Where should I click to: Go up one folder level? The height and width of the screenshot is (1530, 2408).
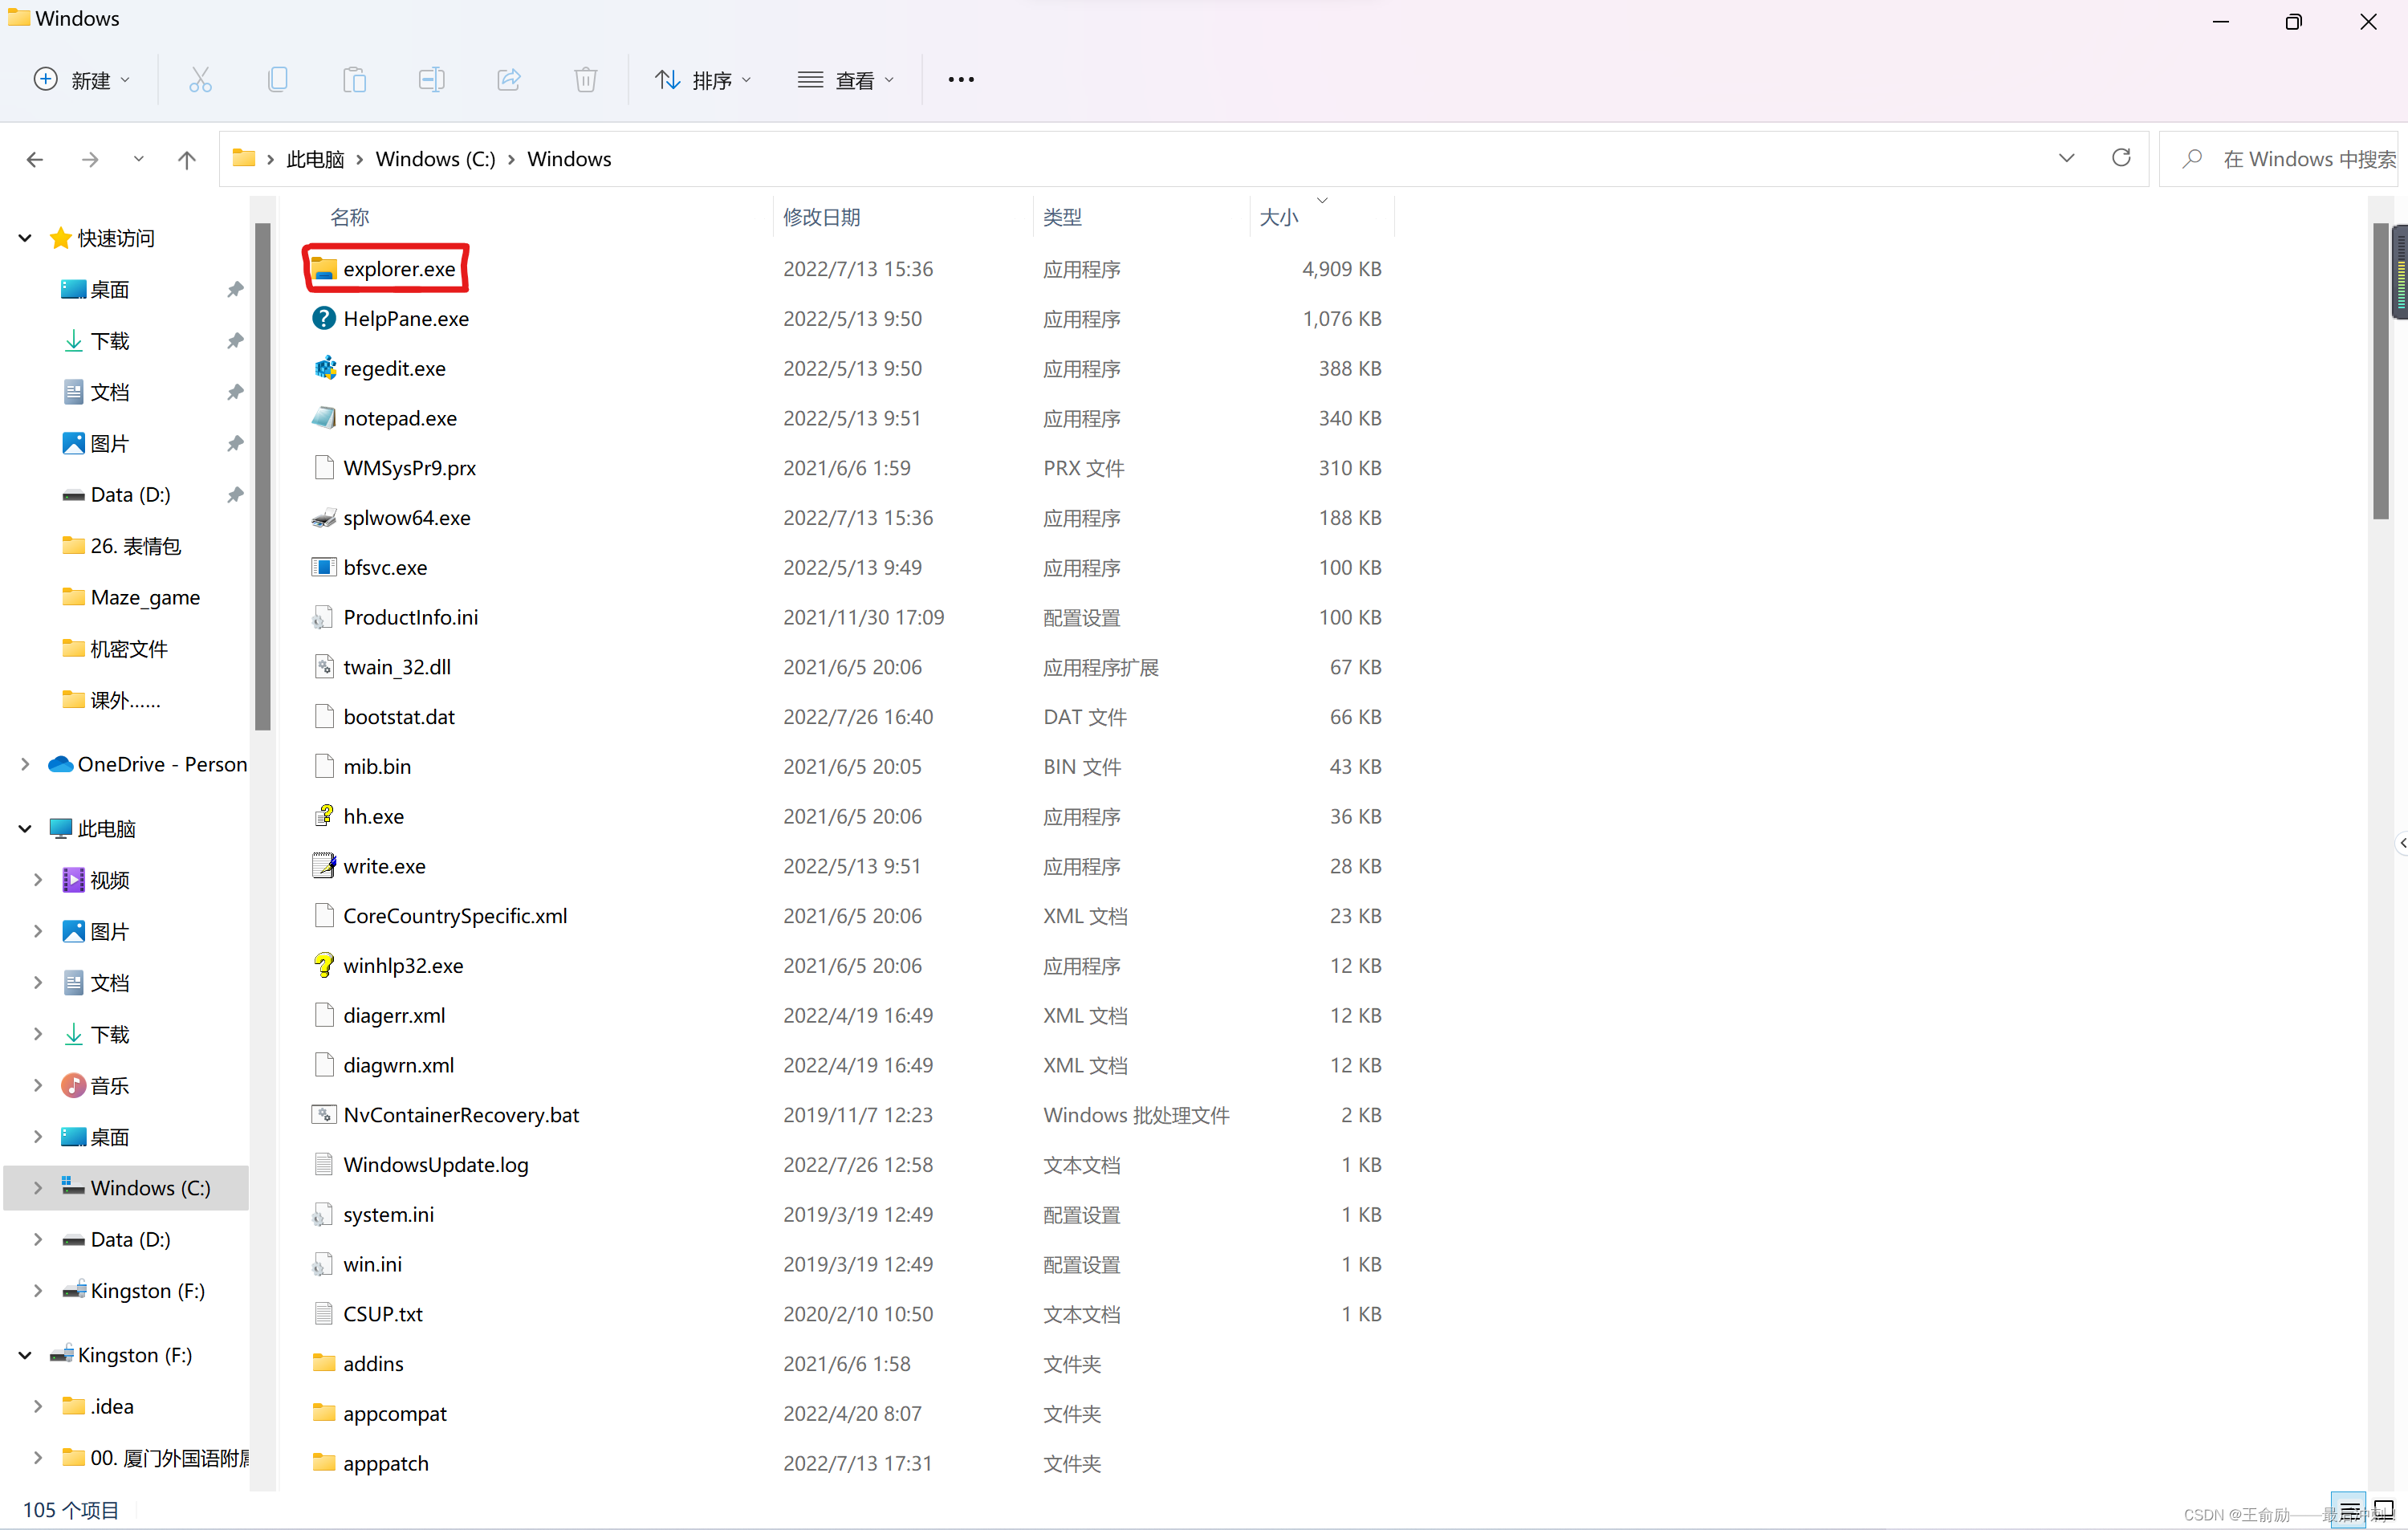tap(186, 159)
